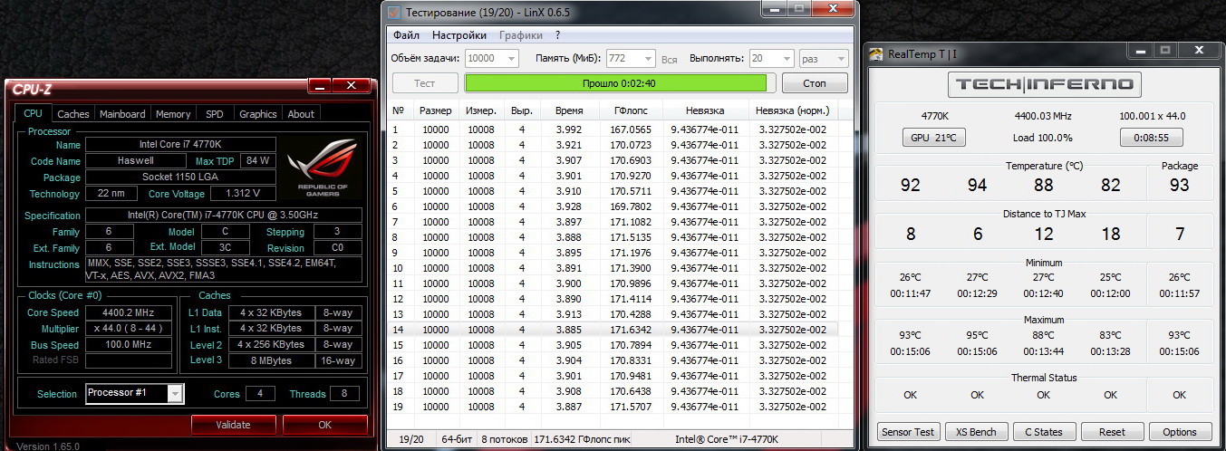The image size is (1226, 451).
Task: Click the TECH|INFERNO logo banner
Action: tap(1044, 84)
